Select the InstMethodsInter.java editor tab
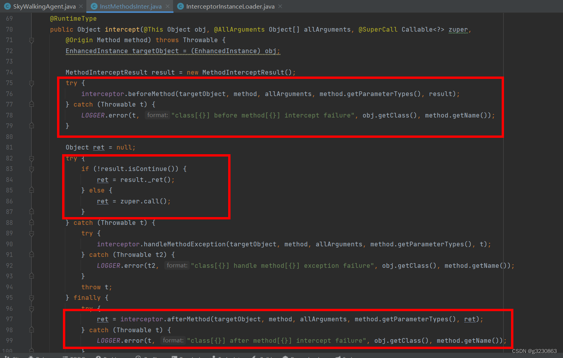Image resolution: width=563 pixels, height=358 pixels. pos(130,6)
